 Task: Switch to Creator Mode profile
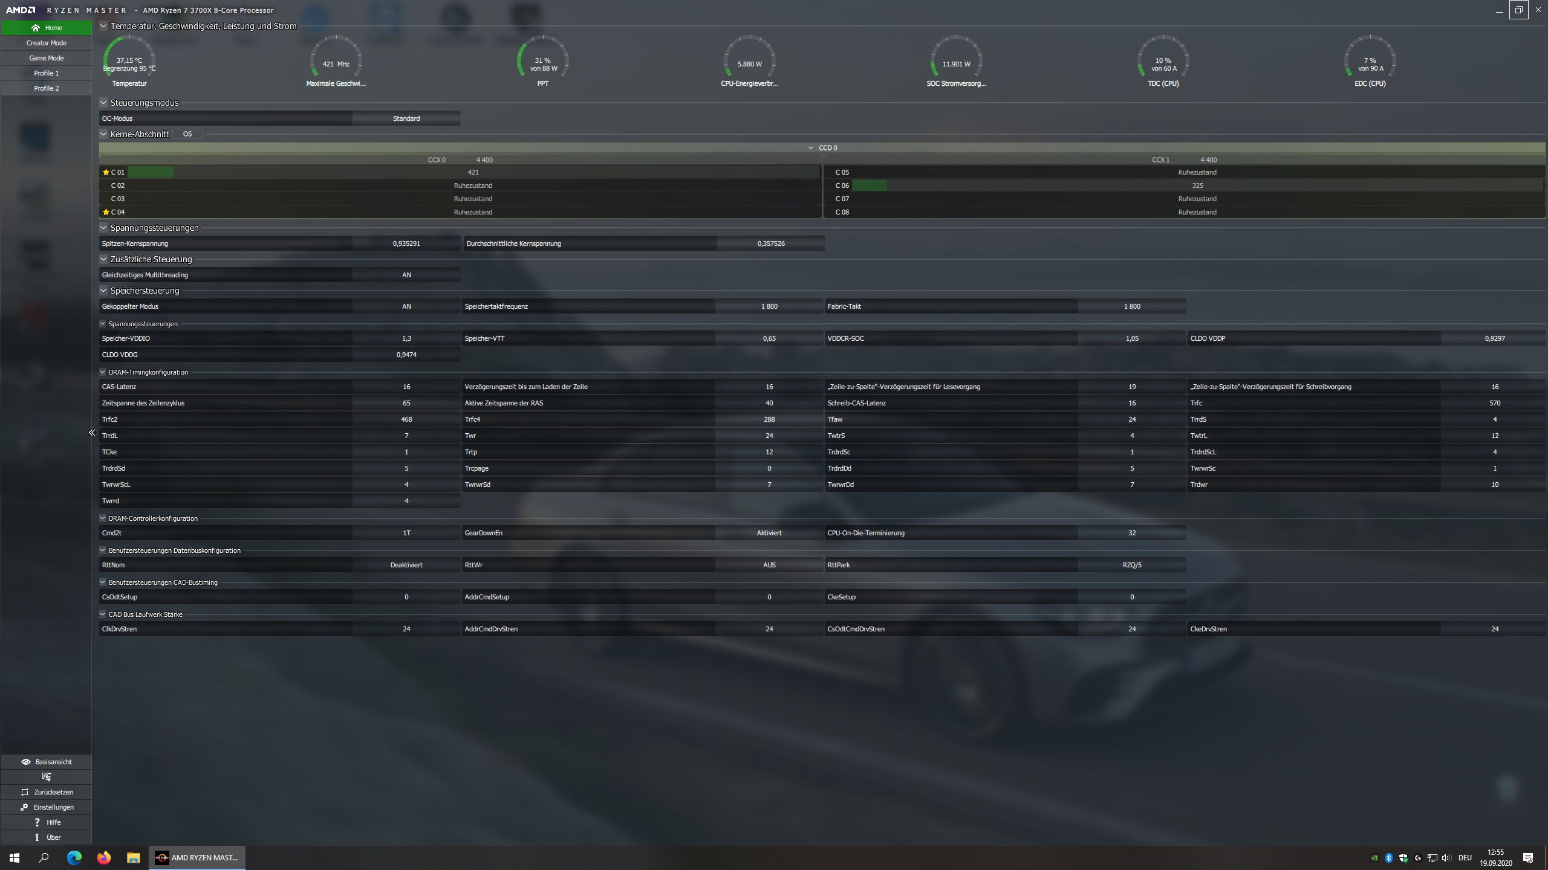click(46, 43)
